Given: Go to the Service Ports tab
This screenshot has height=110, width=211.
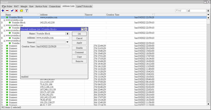Looking at the screenshot, I should coord(41,6).
